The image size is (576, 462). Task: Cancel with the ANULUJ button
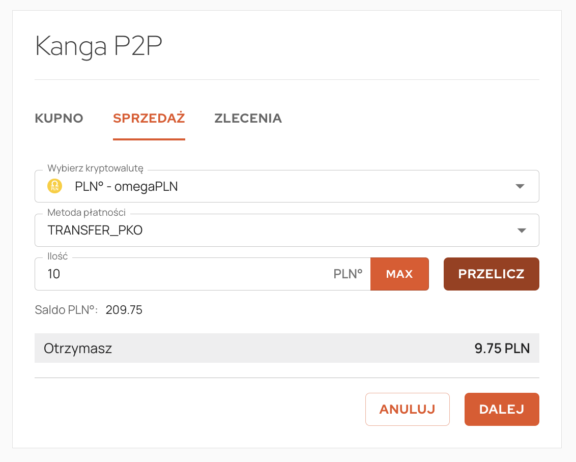click(407, 409)
